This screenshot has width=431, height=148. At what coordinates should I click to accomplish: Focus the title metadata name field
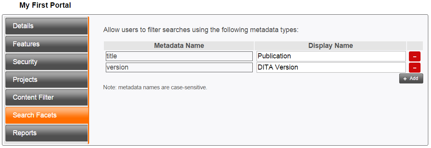click(179, 56)
